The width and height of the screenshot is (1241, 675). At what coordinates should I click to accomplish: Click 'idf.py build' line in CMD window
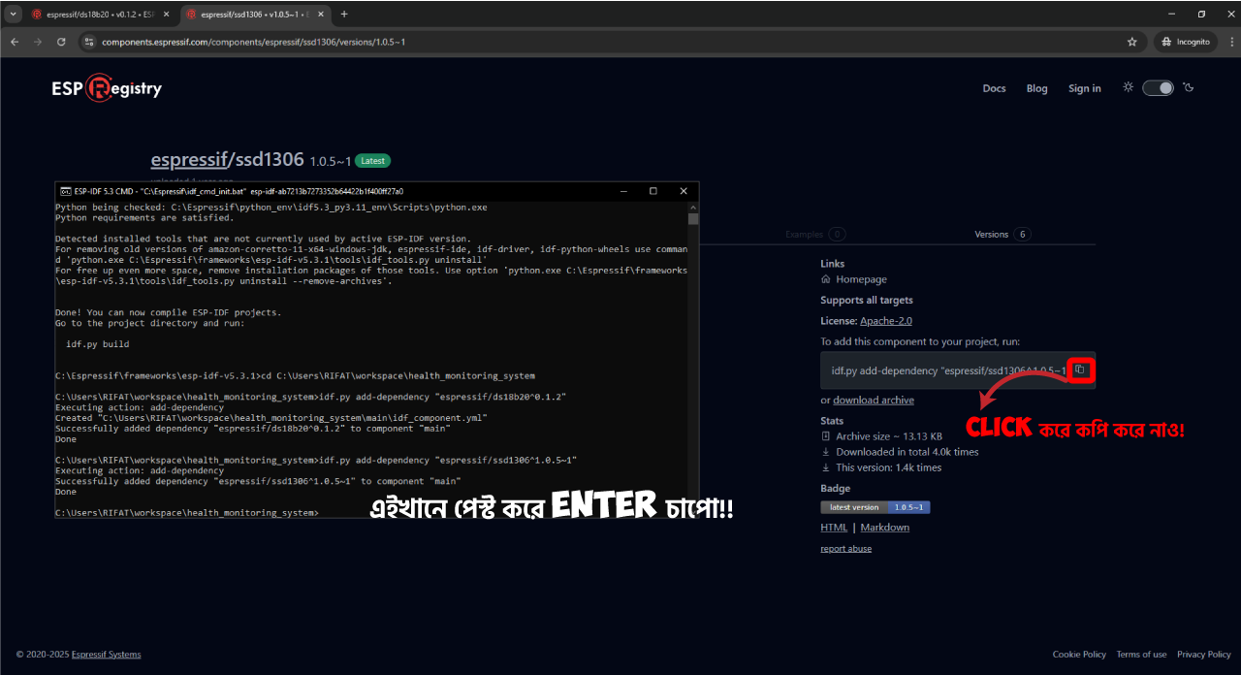click(97, 344)
